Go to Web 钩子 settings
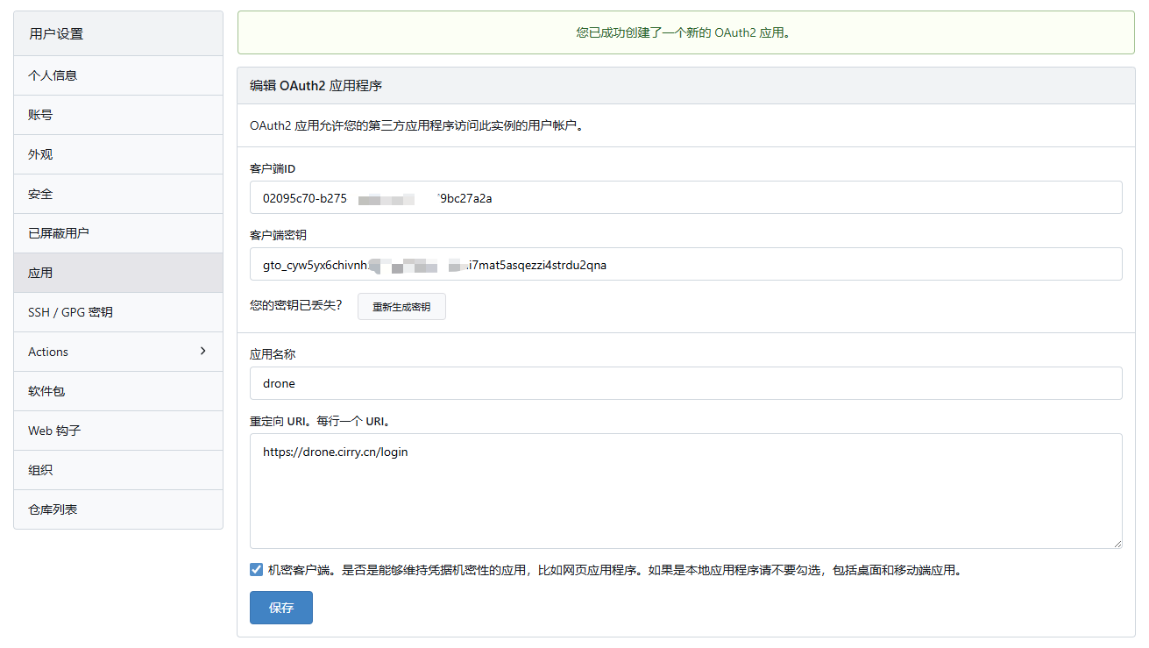Screen dimensions: 1149x648 coord(54,431)
